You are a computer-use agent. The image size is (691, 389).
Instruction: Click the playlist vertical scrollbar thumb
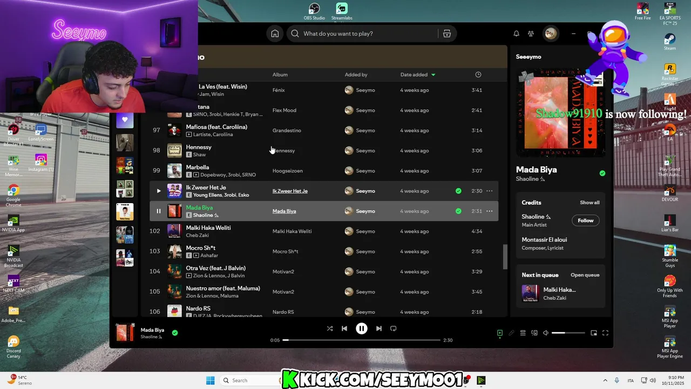click(x=505, y=257)
